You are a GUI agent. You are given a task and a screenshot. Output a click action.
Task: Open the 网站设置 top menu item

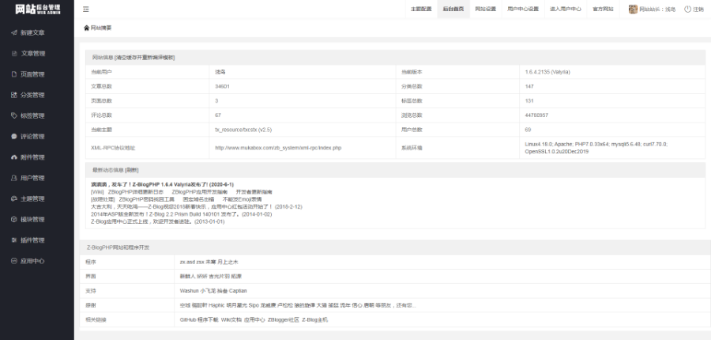485,9
